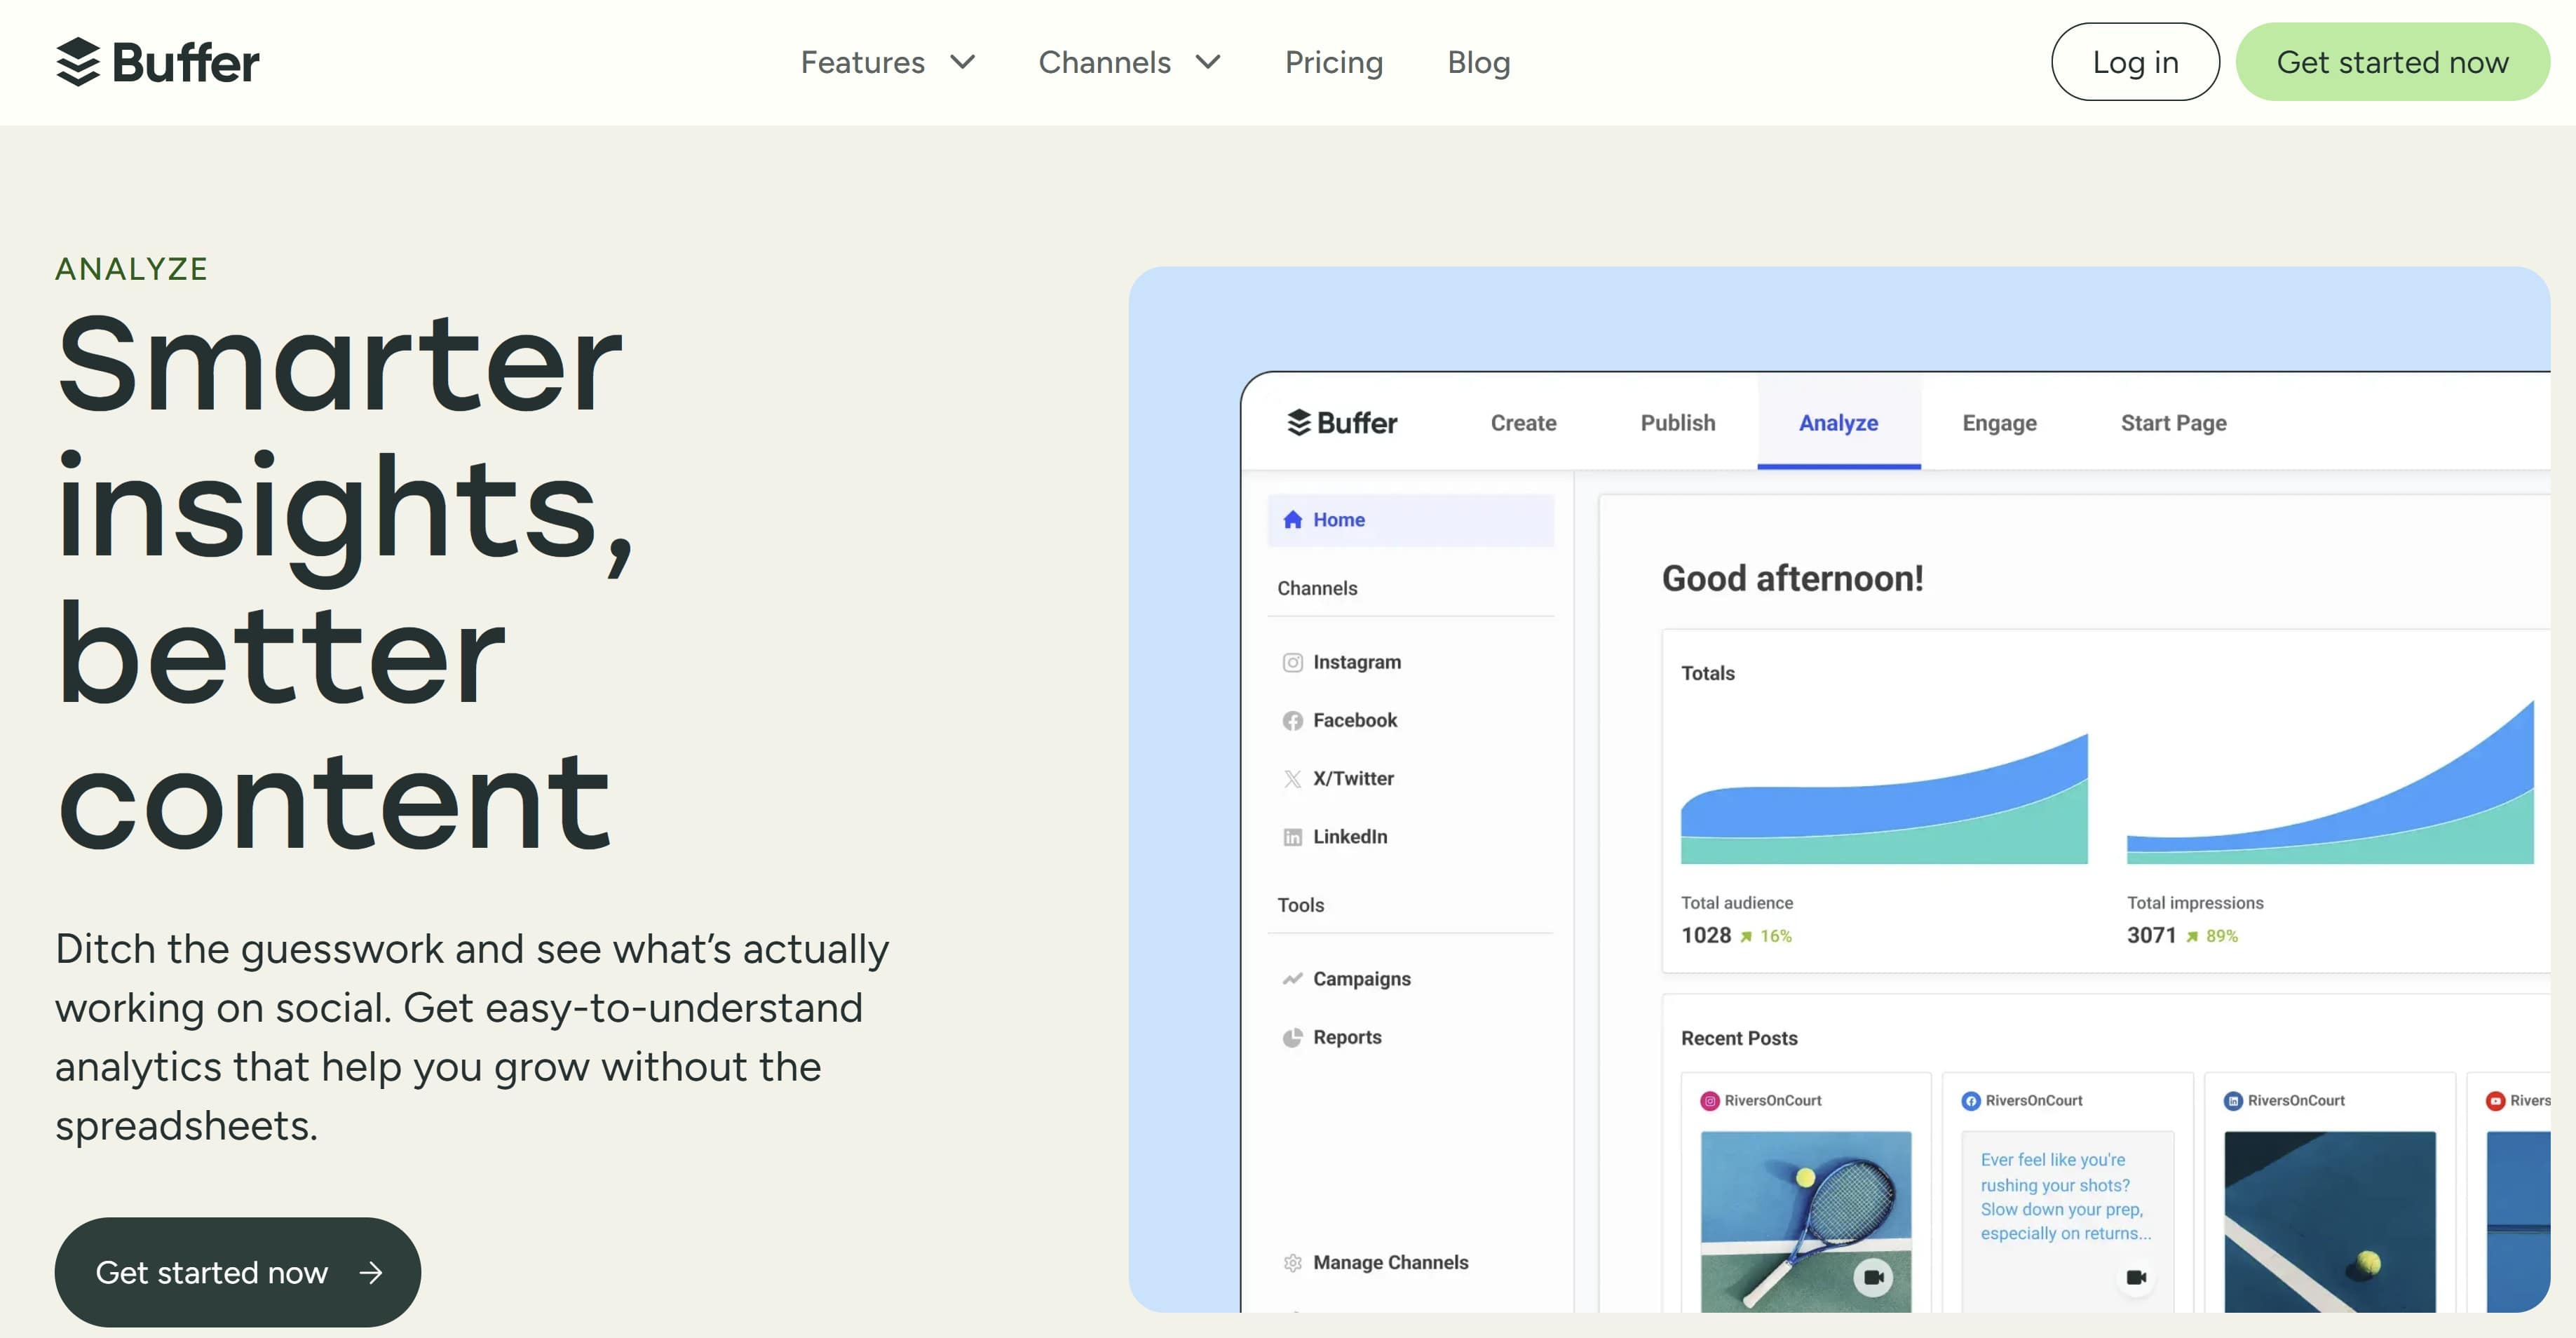Click arrow icon in hero Get started button

[371, 1272]
